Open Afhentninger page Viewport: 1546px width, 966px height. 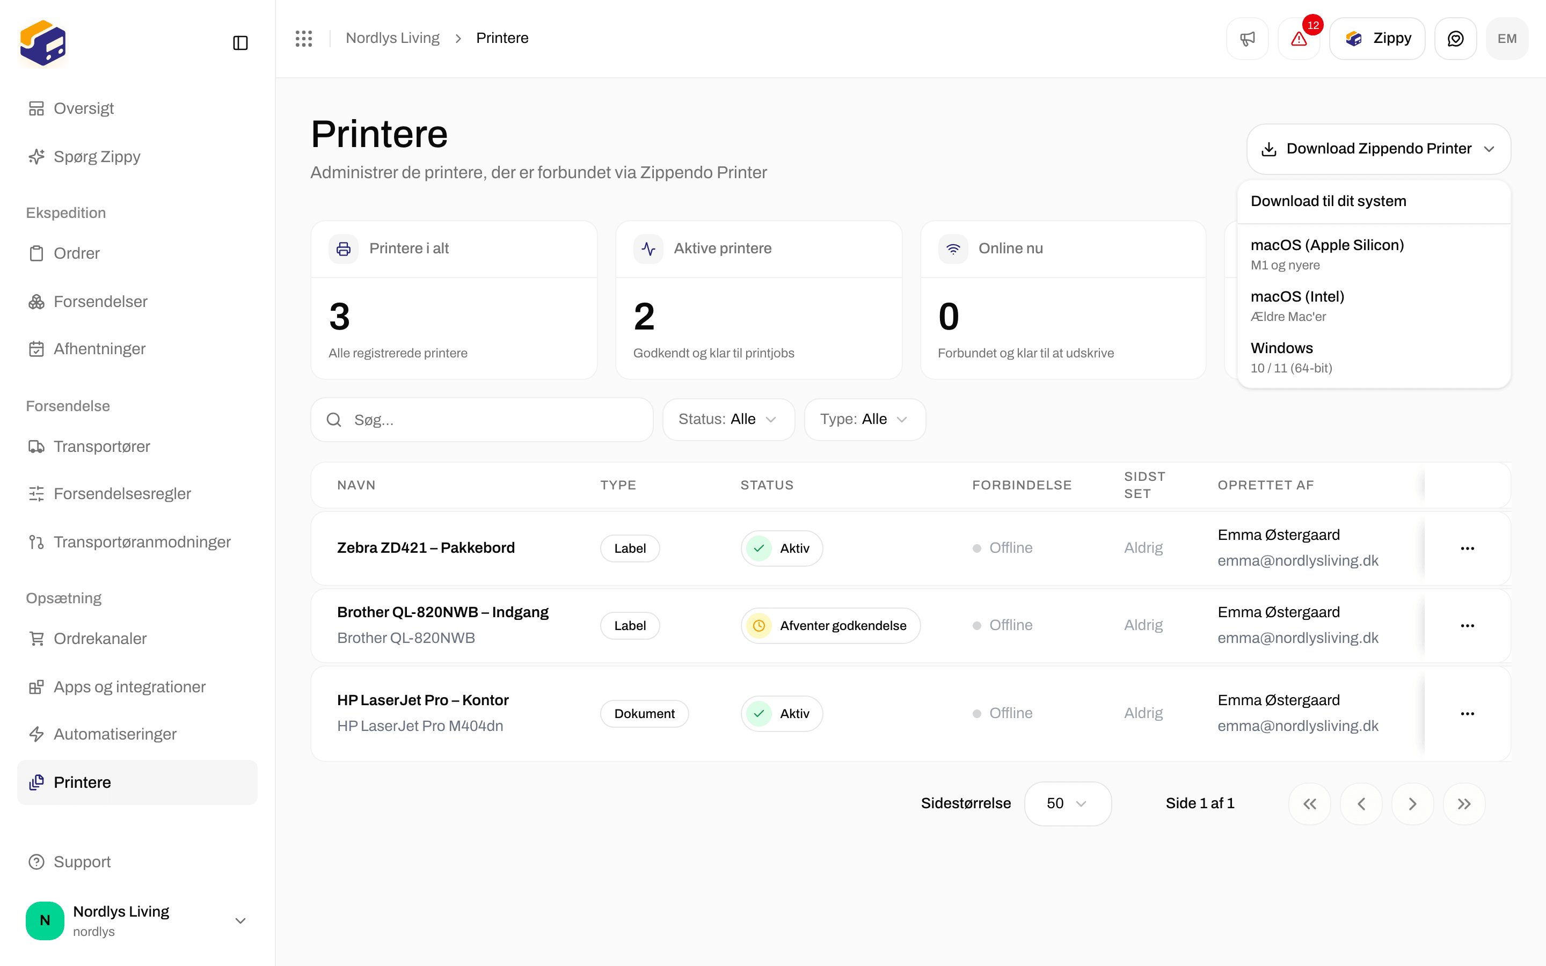[137, 349]
